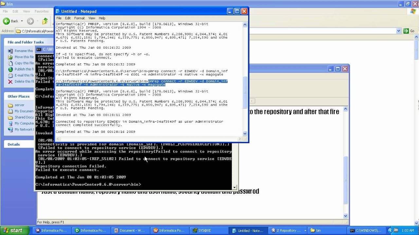Click E-mail this file task
The height and width of the screenshot is (235, 419).
pyautogui.click(x=24, y=75)
